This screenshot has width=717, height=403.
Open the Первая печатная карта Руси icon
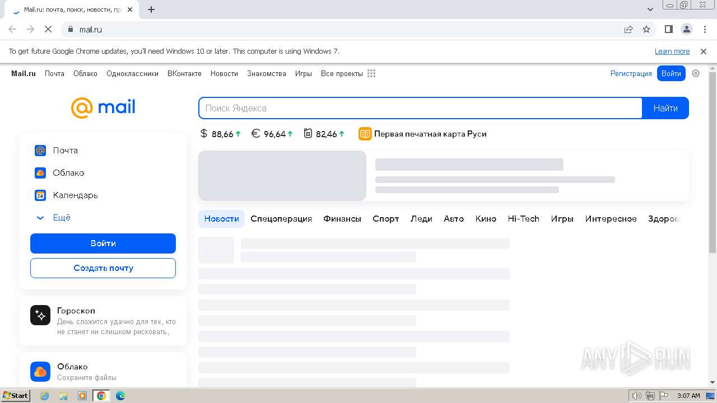tap(365, 134)
